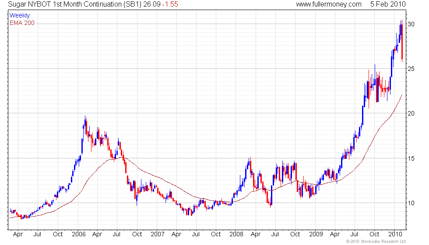
Task: Click the EMA 200 line's right end near 22
Action: pyautogui.click(x=402, y=95)
